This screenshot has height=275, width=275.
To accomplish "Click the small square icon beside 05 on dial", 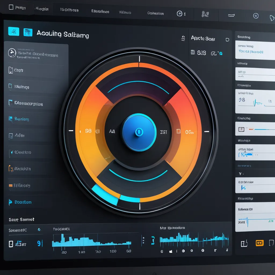I will click(x=178, y=131).
